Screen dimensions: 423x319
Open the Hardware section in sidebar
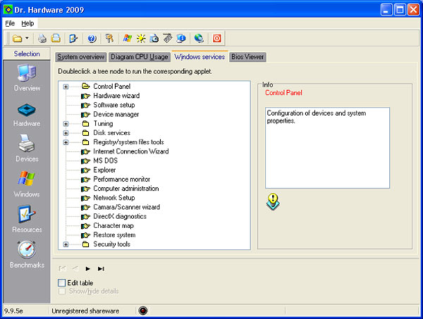tap(26, 114)
